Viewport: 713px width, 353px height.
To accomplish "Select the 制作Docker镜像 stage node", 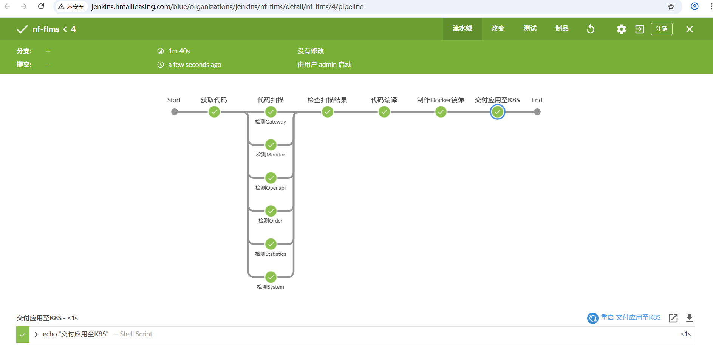I will tap(441, 112).
